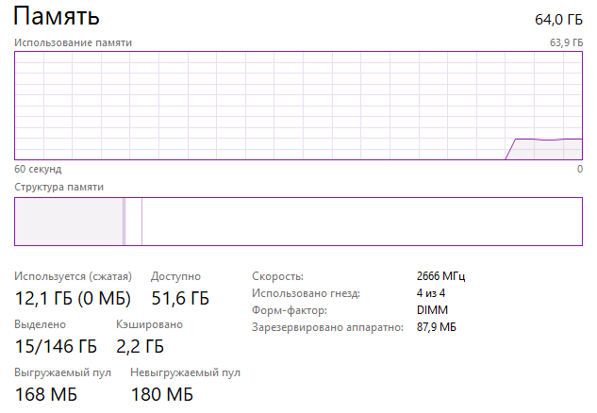Click the 12,1 ГБ (0 МБ) in-use value
Screen dimensions: 597x413
[x=75, y=299]
